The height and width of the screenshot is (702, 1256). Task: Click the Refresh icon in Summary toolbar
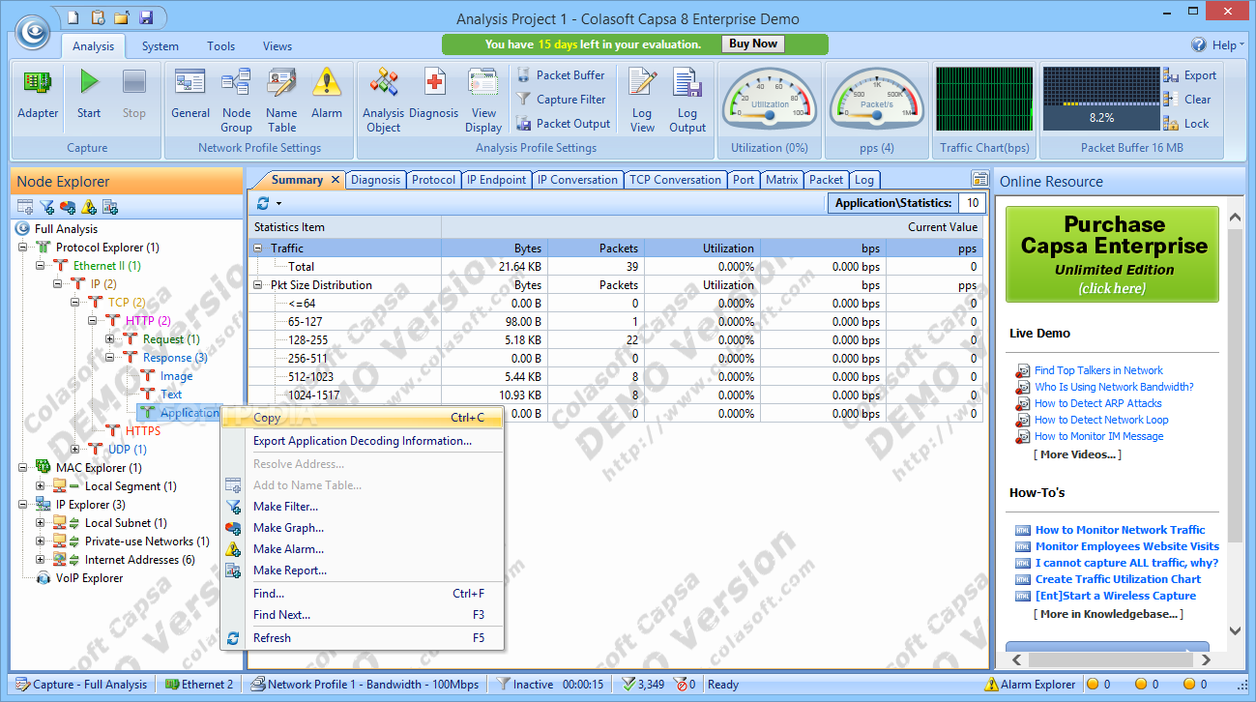tap(263, 203)
